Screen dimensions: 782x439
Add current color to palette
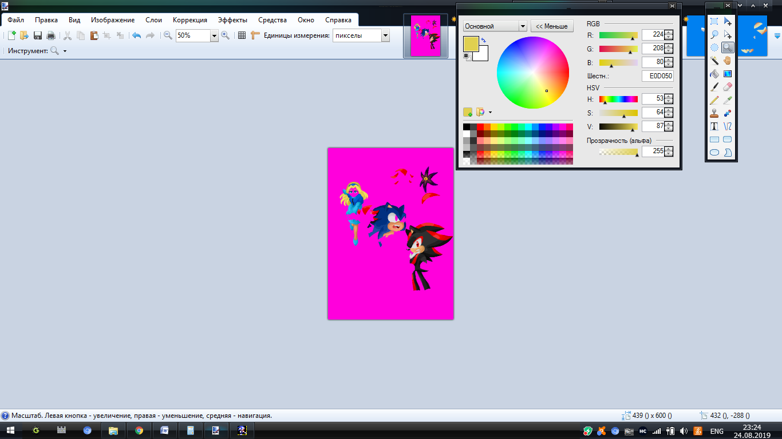[x=468, y=112]
